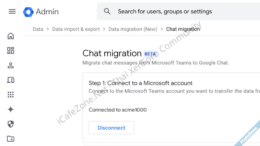The width and height of the screenshot is (260, 146).
Task: Open Users (person) icon in sidebar
Action: coord(11,65)
